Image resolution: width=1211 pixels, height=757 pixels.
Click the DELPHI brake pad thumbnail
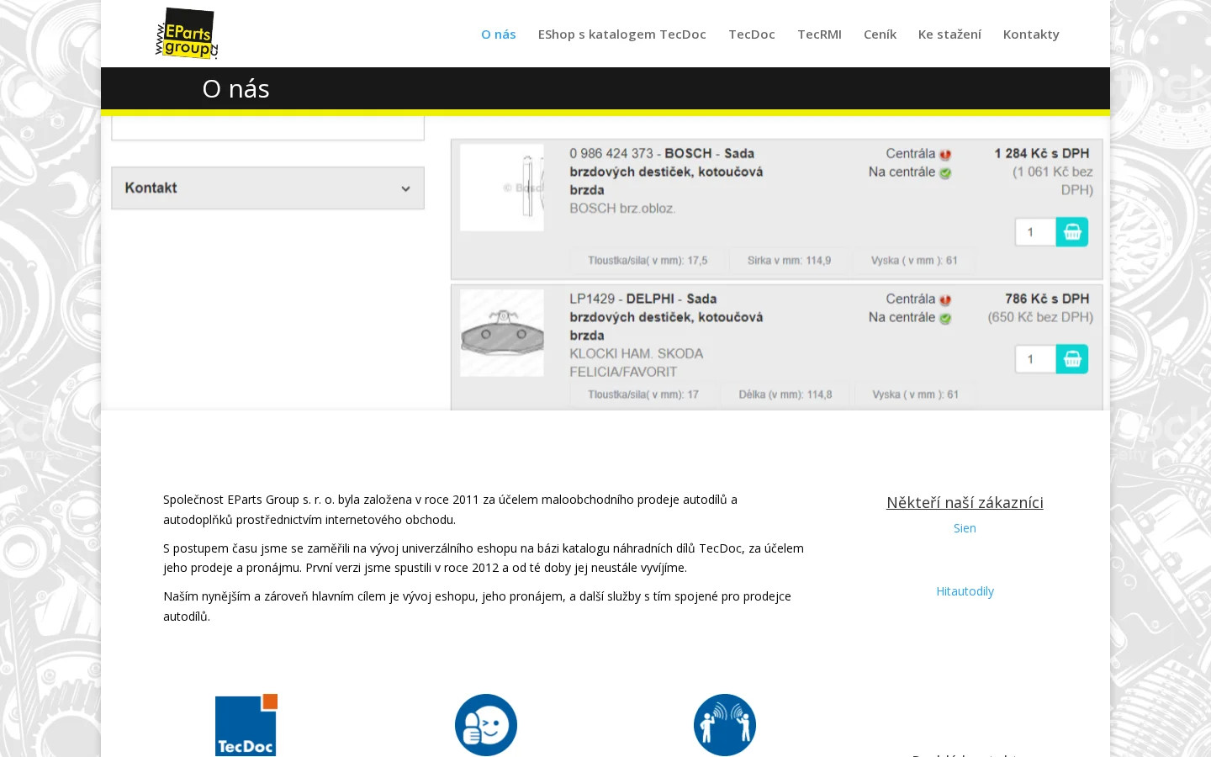[502, 333]
